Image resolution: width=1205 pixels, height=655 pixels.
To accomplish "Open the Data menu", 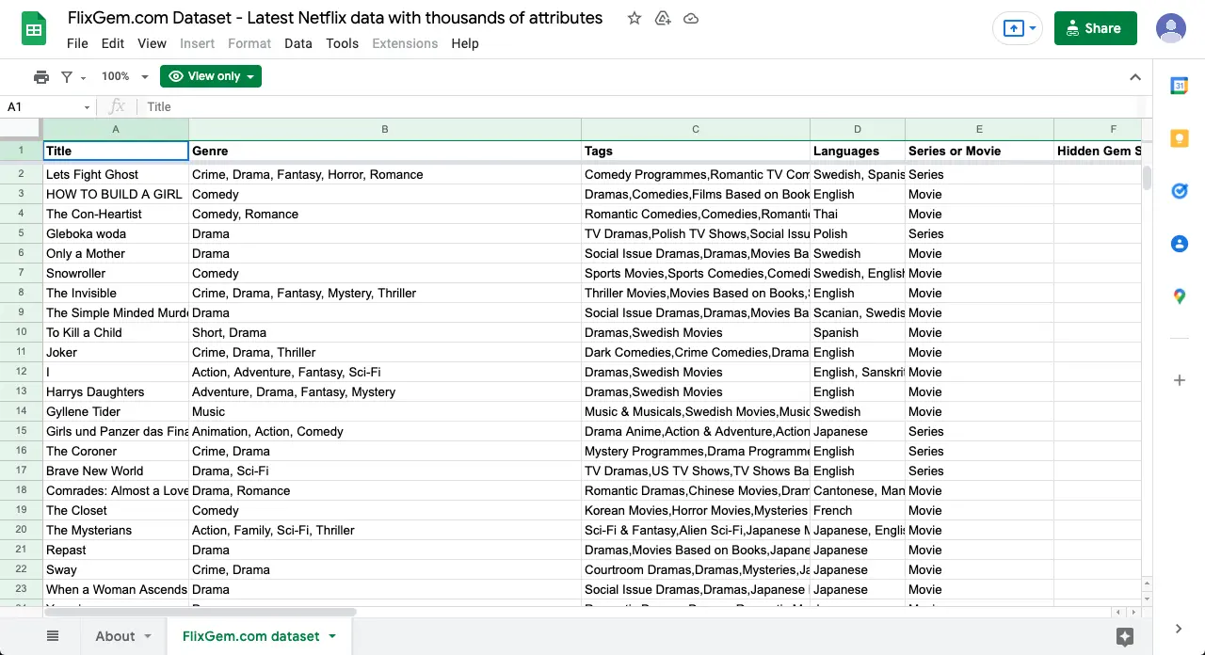I will point(298,43).
